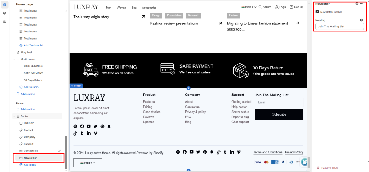This screenshot has width=369, height=172.
Task: Open the Sections icon in left rail
Action: [x=4, y=4]
